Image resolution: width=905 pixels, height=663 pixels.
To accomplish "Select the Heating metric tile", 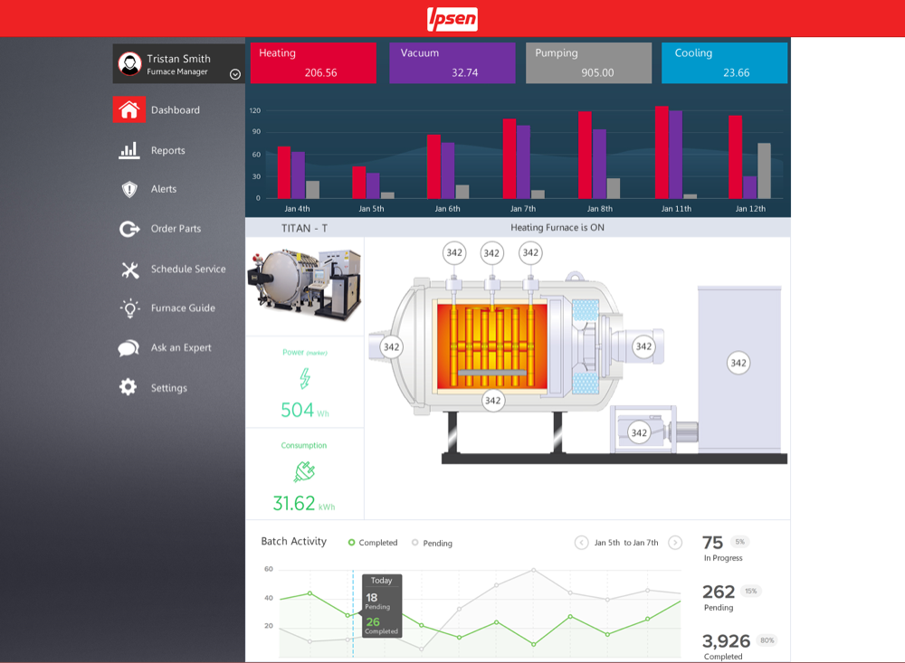I will click(313, 63).
